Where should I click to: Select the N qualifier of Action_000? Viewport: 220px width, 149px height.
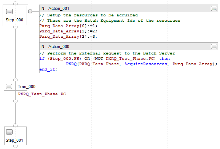(43, 46)
